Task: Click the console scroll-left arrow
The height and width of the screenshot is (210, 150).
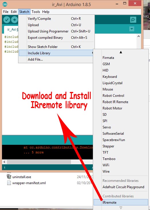Action: tap(4, 162)
